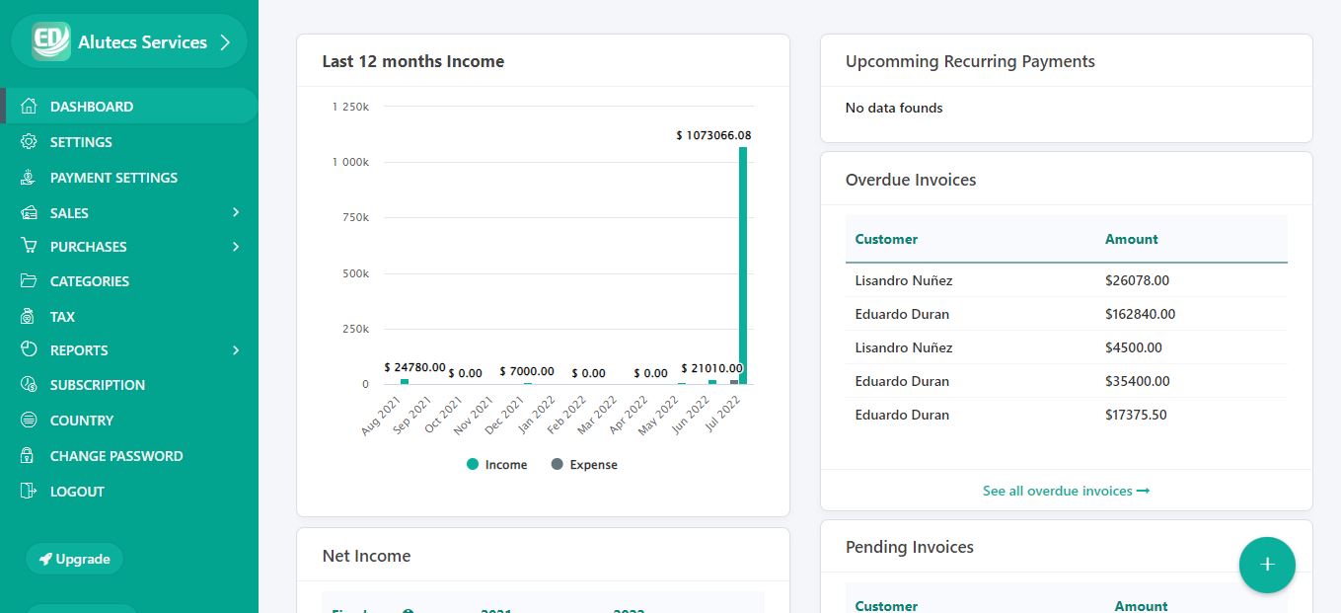Screen dimensions: 1341x613
Task: Open See all overdue invoices link
Action: click(1066, 491)
